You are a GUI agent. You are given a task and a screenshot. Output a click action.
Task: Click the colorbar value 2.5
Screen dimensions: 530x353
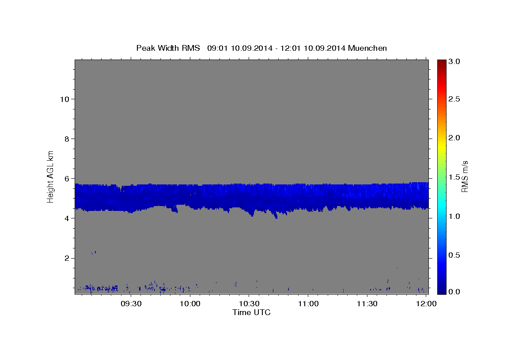pos(454,99)
